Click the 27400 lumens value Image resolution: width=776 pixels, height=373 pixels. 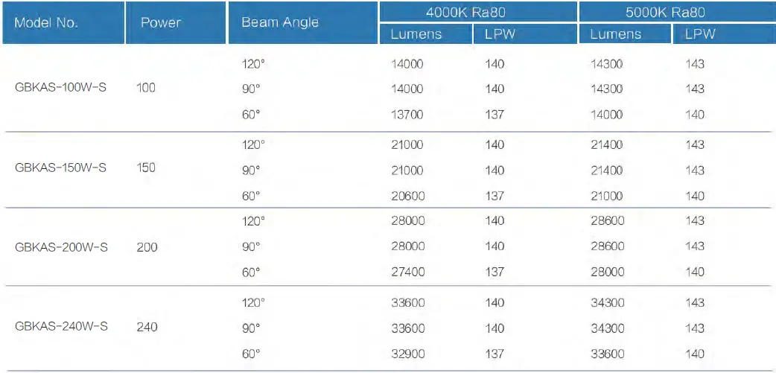click(407, 272)
